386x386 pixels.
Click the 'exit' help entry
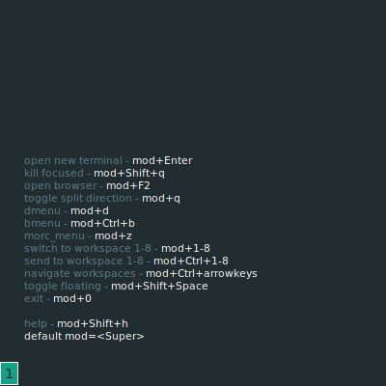[58, 298]
